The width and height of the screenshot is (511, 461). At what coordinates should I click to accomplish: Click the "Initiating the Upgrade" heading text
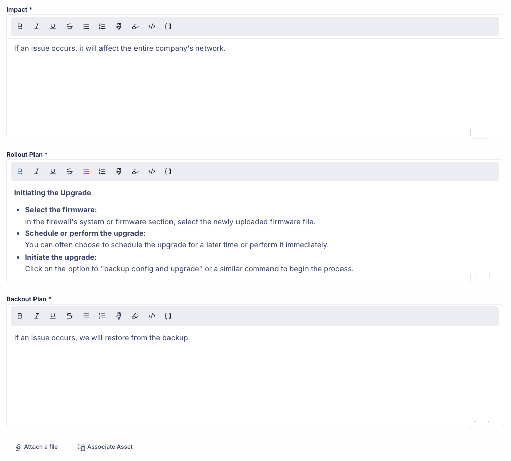[x=52, y=193]
